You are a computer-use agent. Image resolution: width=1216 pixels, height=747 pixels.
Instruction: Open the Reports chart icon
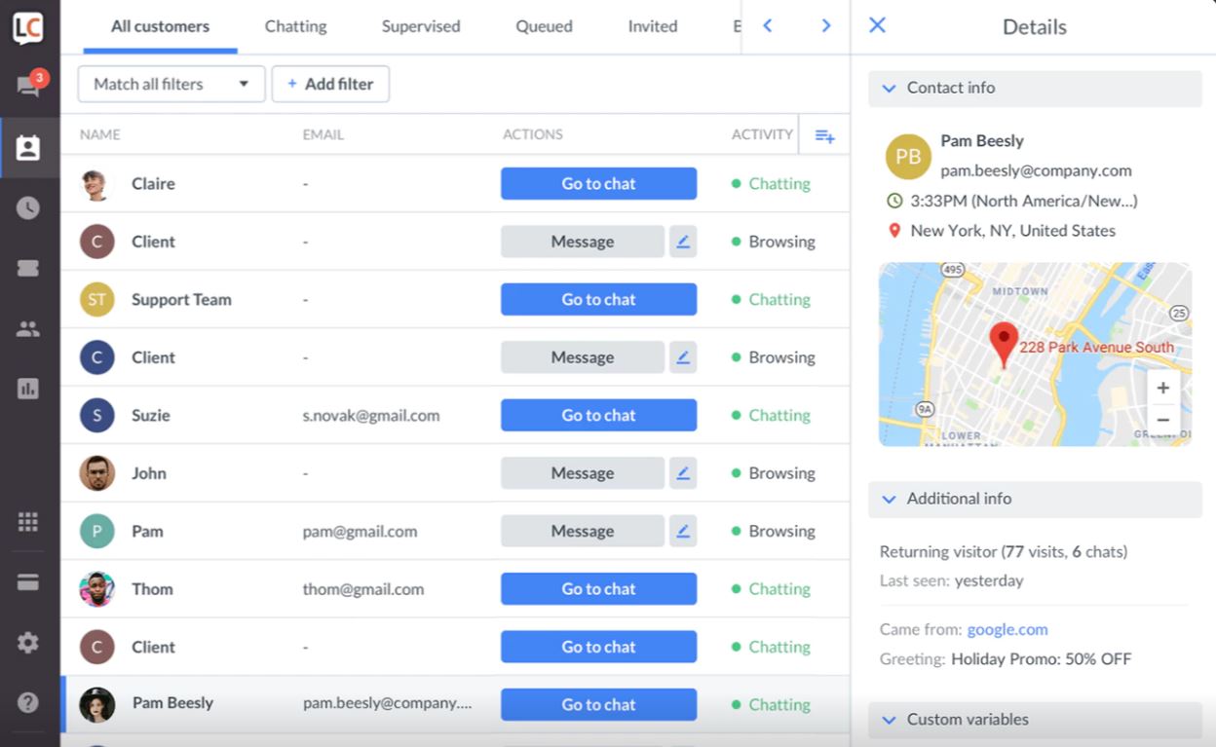tap(28, 389)
